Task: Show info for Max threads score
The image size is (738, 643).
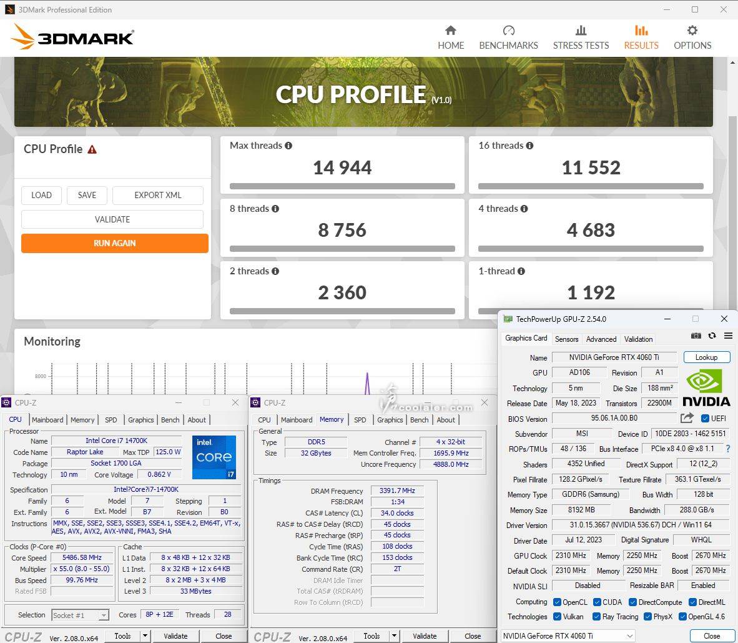Action: tap(288, 146)
